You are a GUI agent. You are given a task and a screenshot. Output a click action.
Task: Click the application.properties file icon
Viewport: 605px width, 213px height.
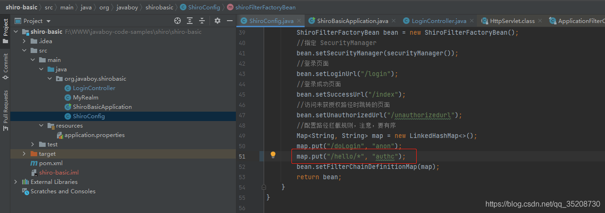(x=59, y=135)
